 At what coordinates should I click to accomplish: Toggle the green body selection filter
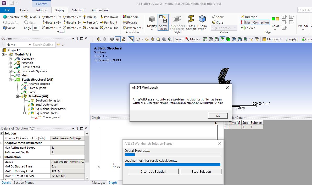228,39
